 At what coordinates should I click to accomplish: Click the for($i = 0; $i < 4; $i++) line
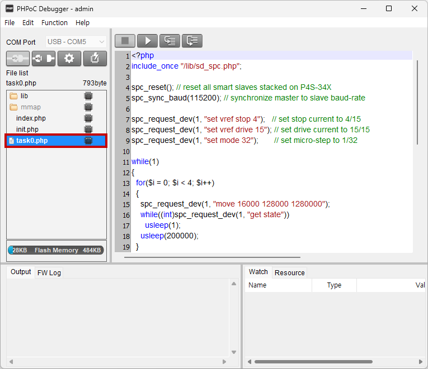click(x=175, y=183)
